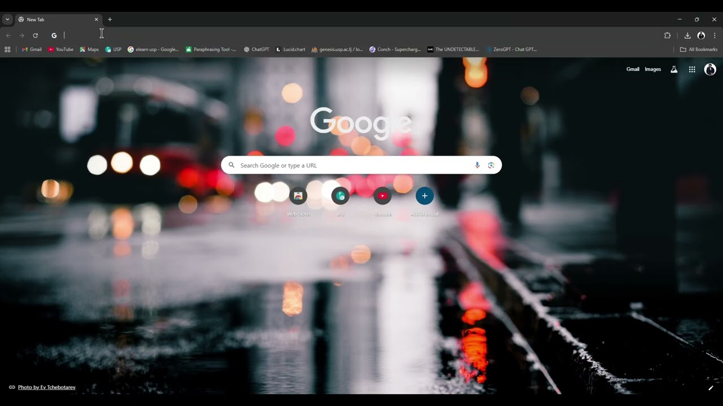723x406 pixels.
Task: Open the elearn usp bookmark
Action: click(153, 50)
